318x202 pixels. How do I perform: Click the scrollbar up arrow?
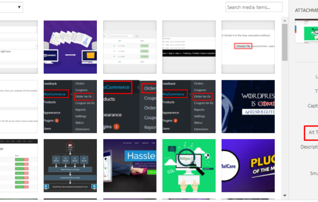pos(285,21)
